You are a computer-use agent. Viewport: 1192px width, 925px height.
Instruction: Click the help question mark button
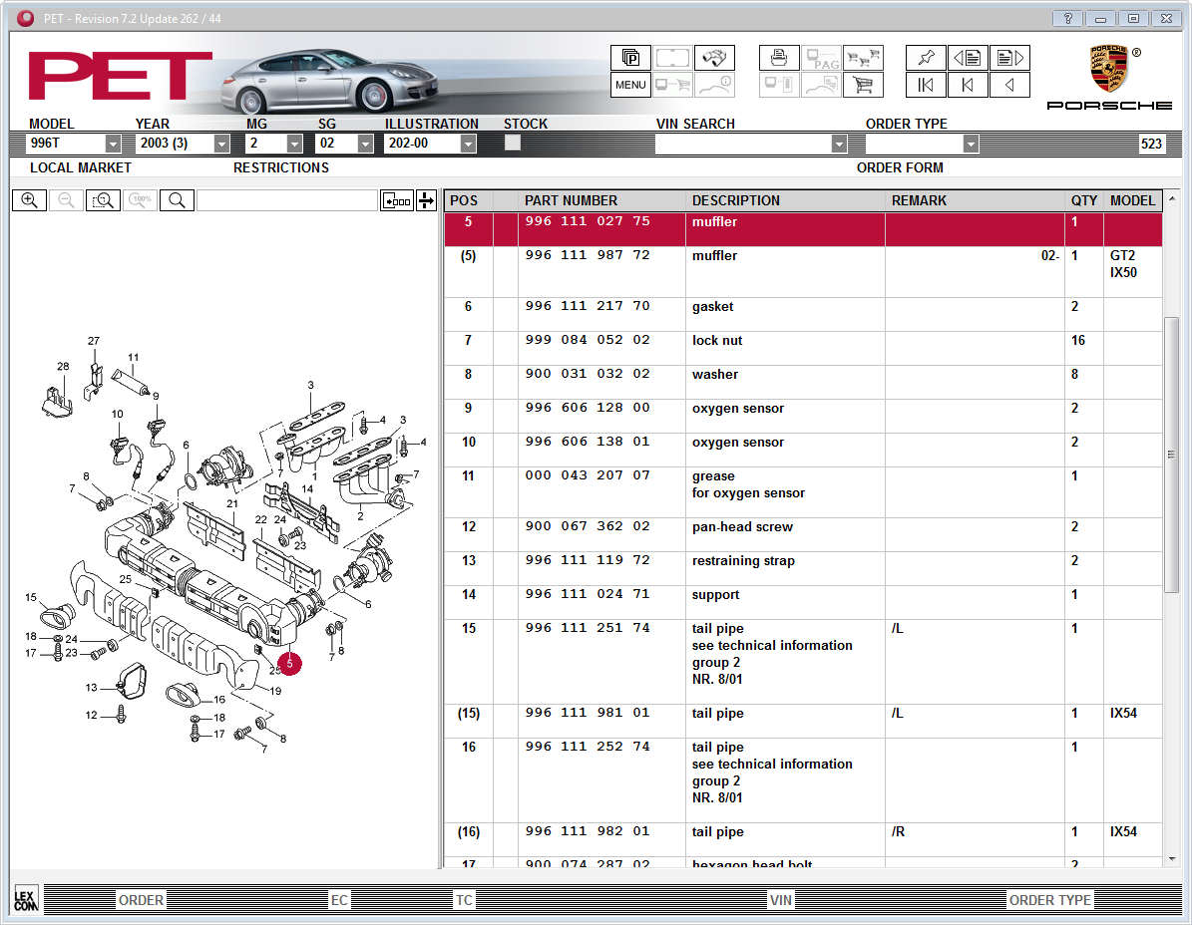[1067, 18]
